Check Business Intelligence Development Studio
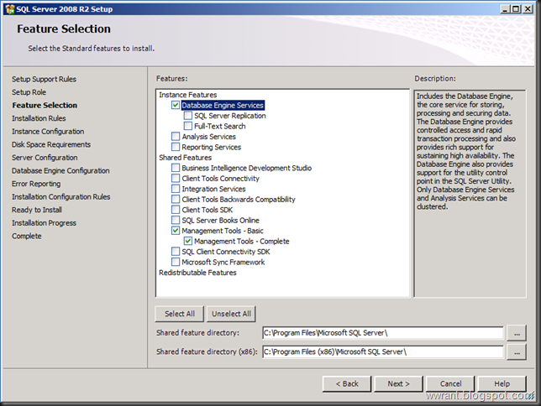Image resolution: width=541 pixels, height=406 pixels. [x=176, y=168]
